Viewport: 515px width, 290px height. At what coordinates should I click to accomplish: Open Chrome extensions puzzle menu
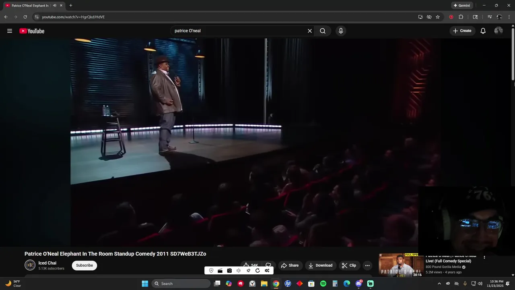[461, 17]
